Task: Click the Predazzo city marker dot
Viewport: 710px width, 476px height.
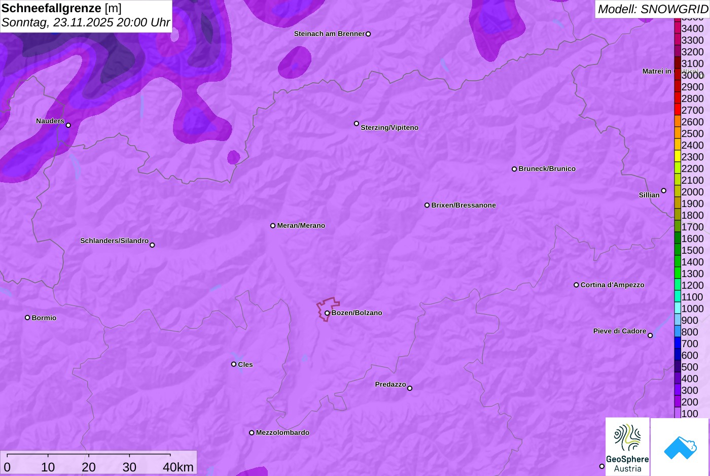Action: [410, 388]
